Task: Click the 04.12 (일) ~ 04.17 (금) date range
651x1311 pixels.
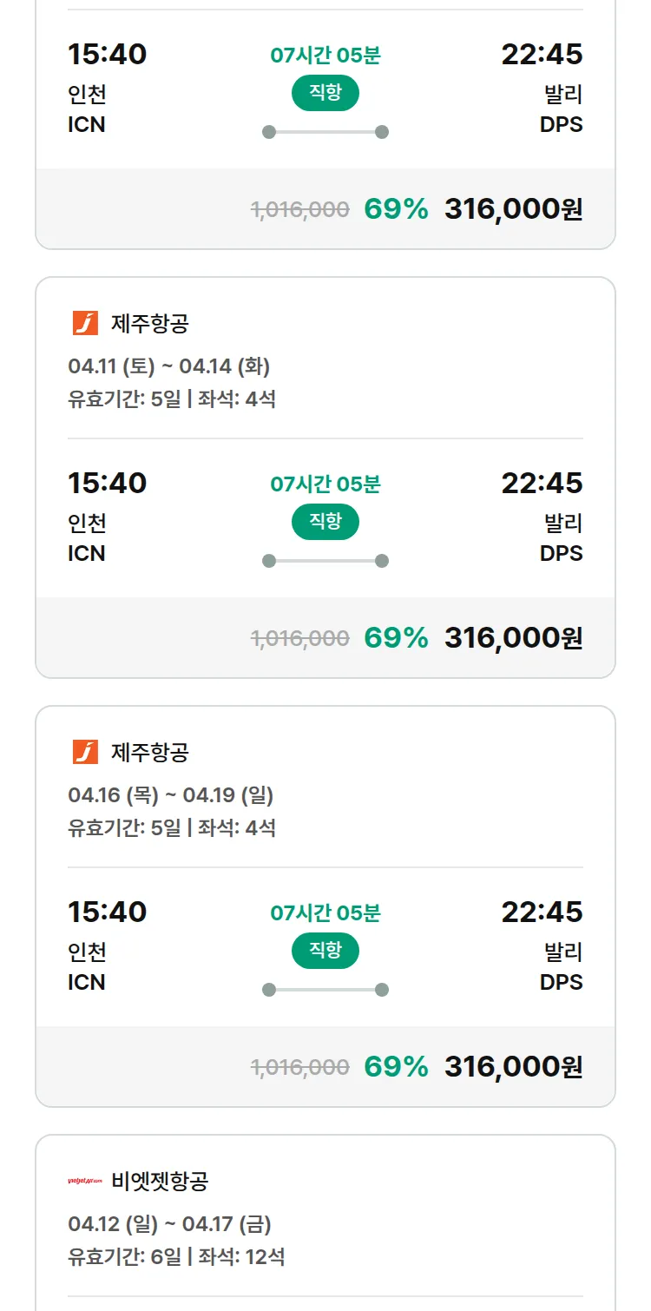Action: click(169, 1224)
